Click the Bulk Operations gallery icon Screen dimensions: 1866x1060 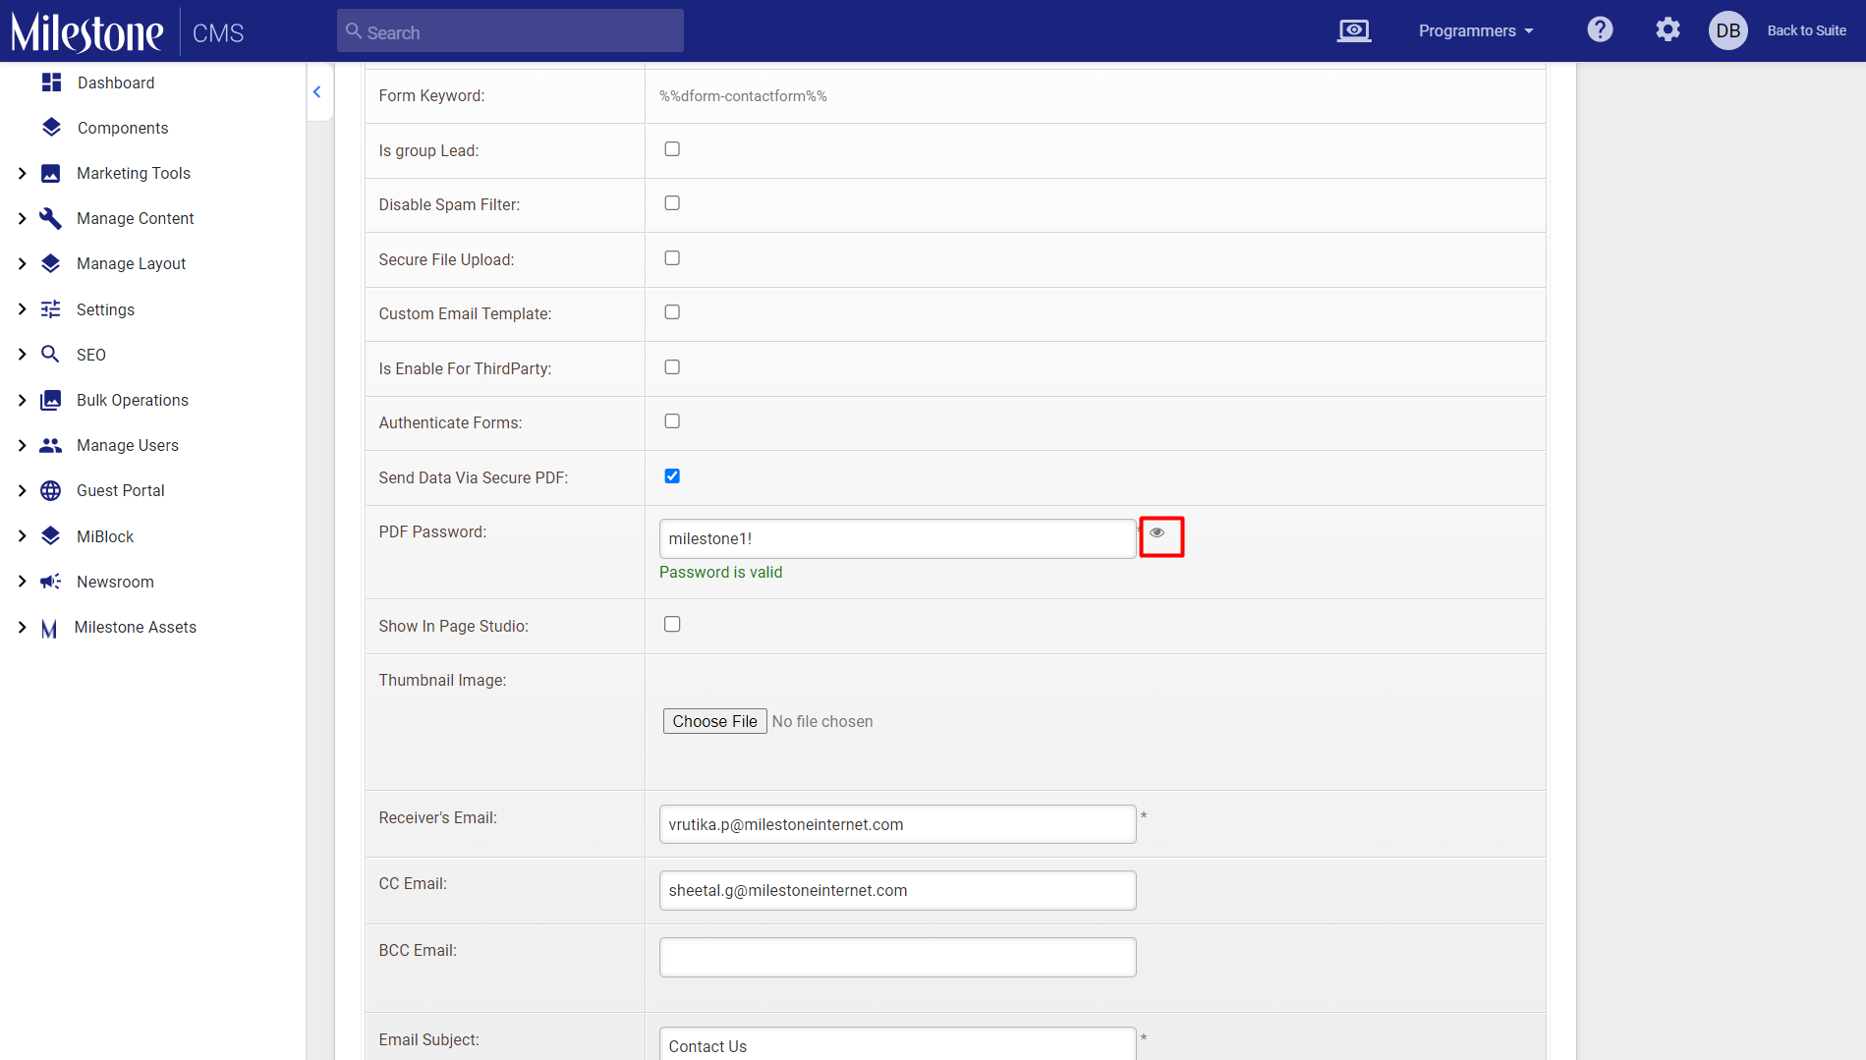point(51,400)
